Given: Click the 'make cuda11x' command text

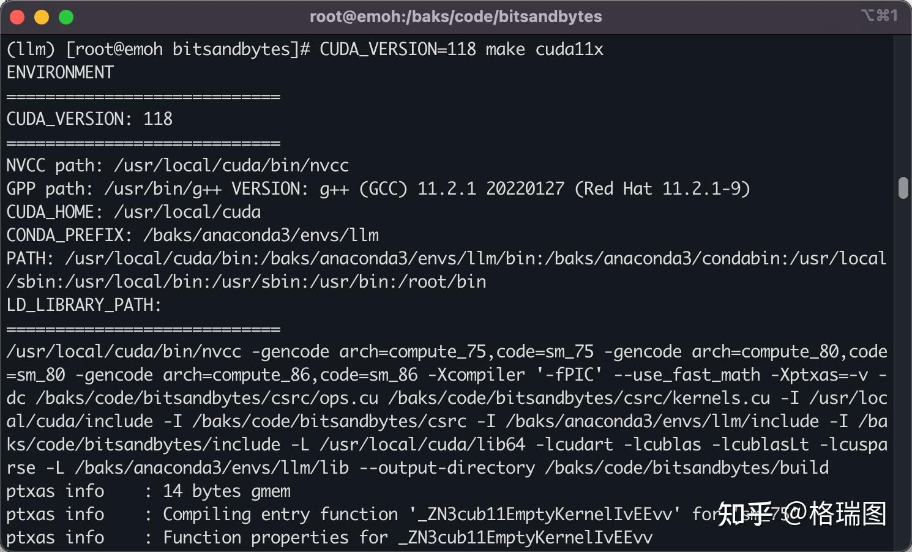Looking at the screenshot, I should tap(544, 49).
